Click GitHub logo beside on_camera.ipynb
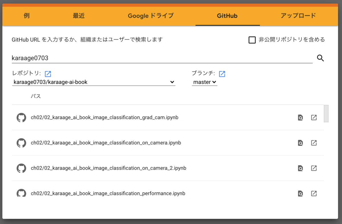The image size is (342, 224). coord(21,143)
